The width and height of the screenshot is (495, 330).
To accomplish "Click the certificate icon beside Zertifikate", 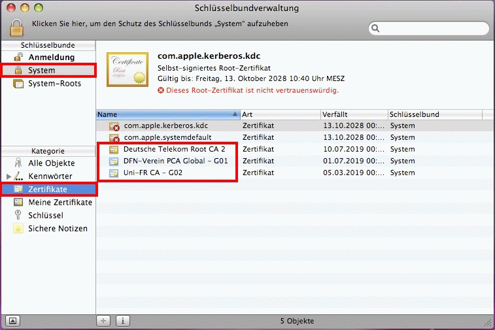I will 18,189.
